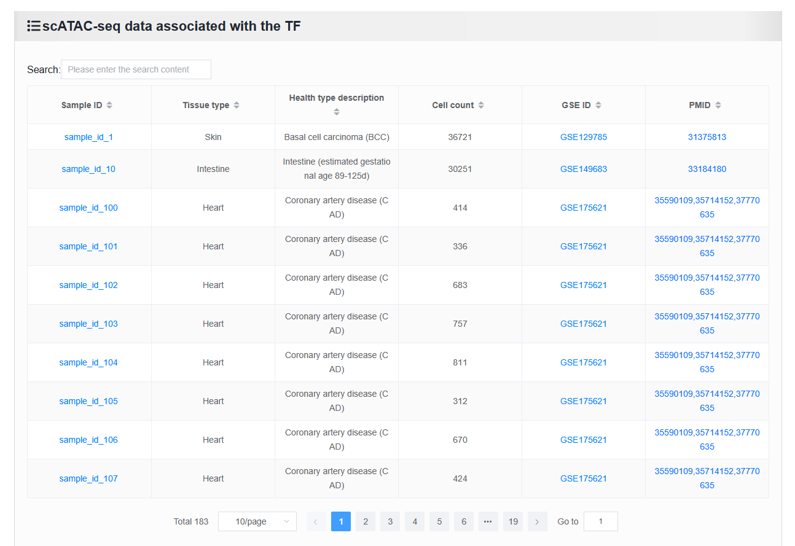Go to next page arrow

[538, 521]
